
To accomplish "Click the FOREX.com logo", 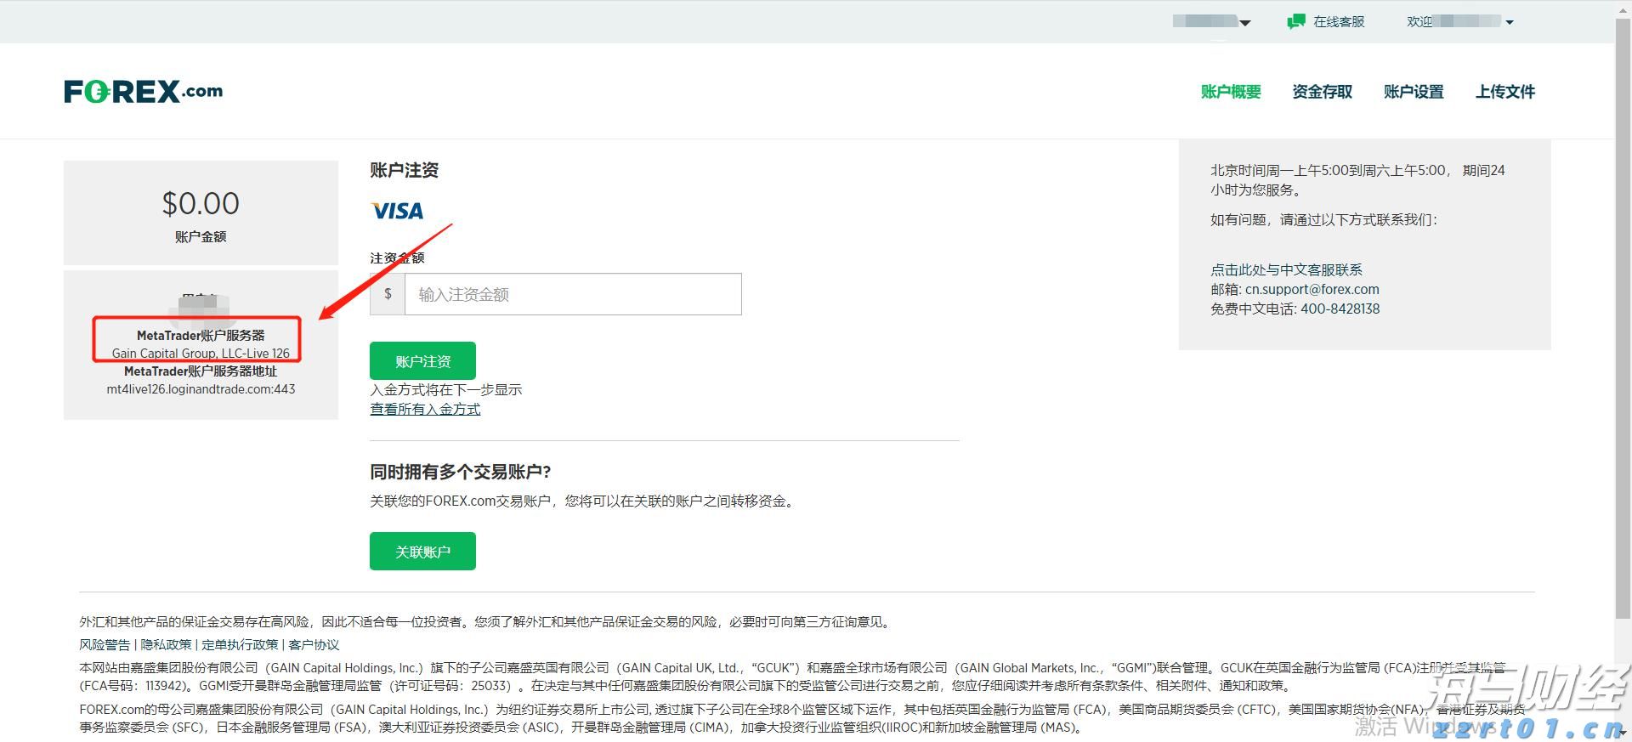I will coord(143,91).
